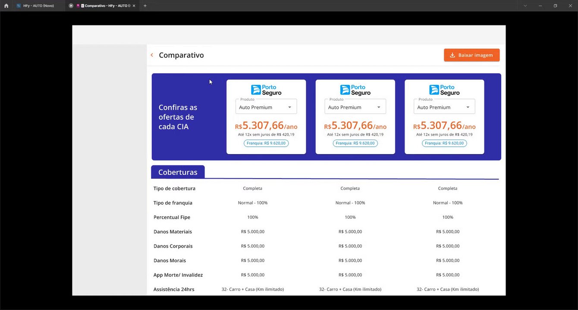Screen dimensions: 578x310
Task: Click the third card's Porto Seguro logo
Action: coord(444,90)
